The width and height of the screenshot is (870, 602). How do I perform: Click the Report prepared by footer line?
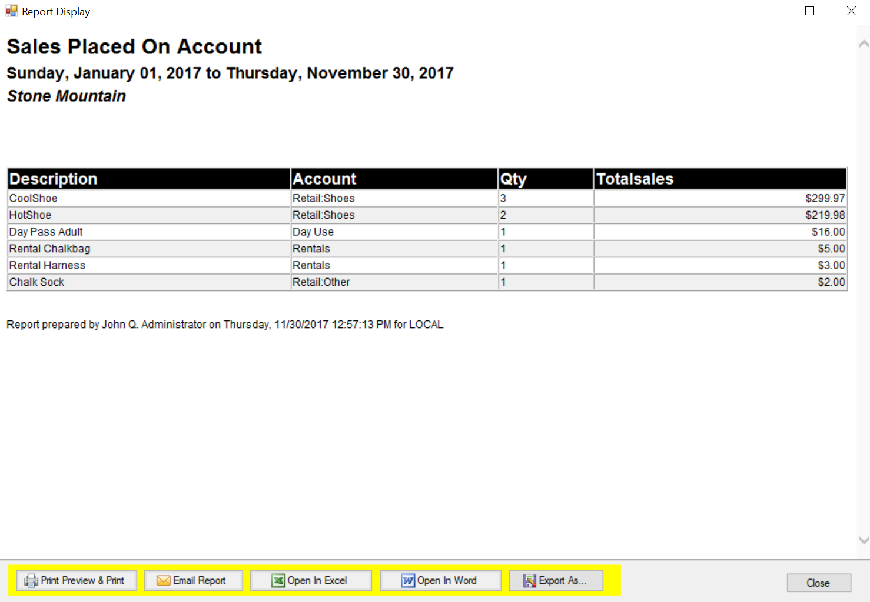[x=225, y=325]
